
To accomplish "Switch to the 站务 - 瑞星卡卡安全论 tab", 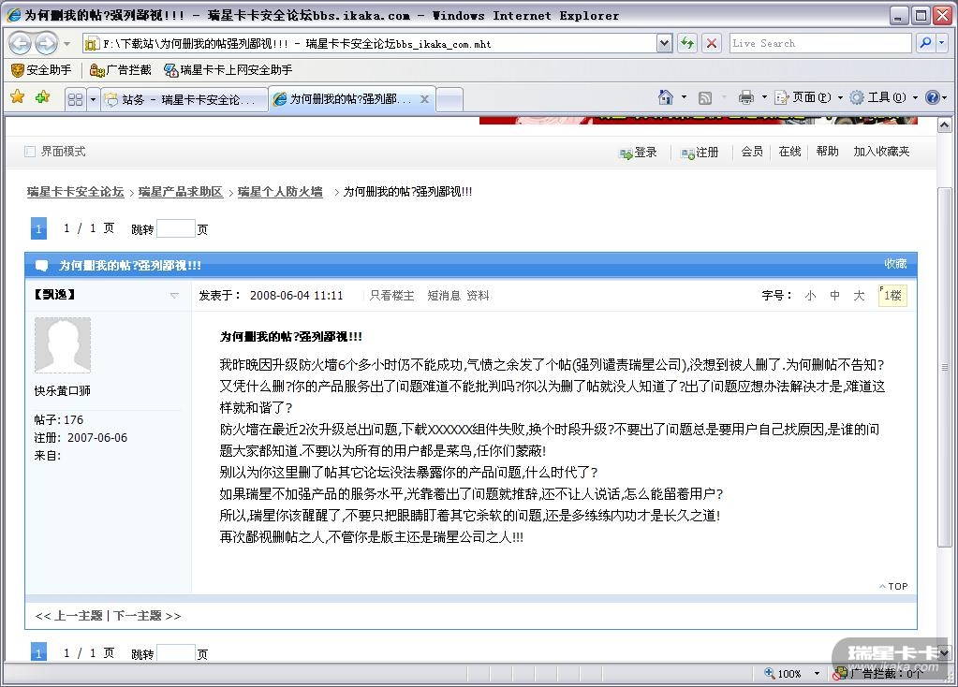I will tap(184, 99).
